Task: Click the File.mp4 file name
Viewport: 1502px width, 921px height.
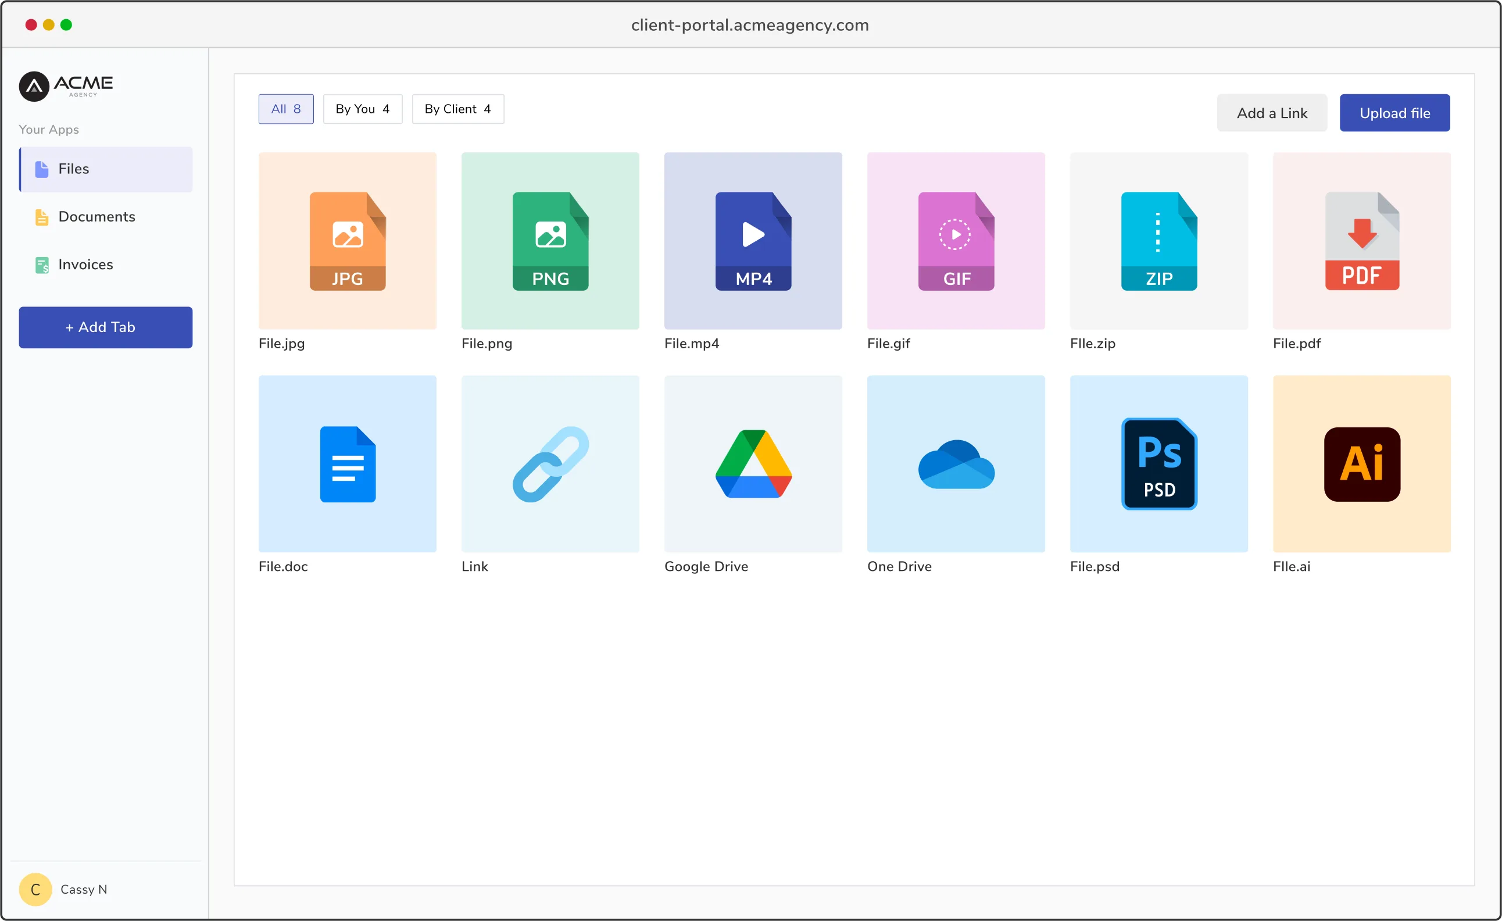Action: click(692, 344)
